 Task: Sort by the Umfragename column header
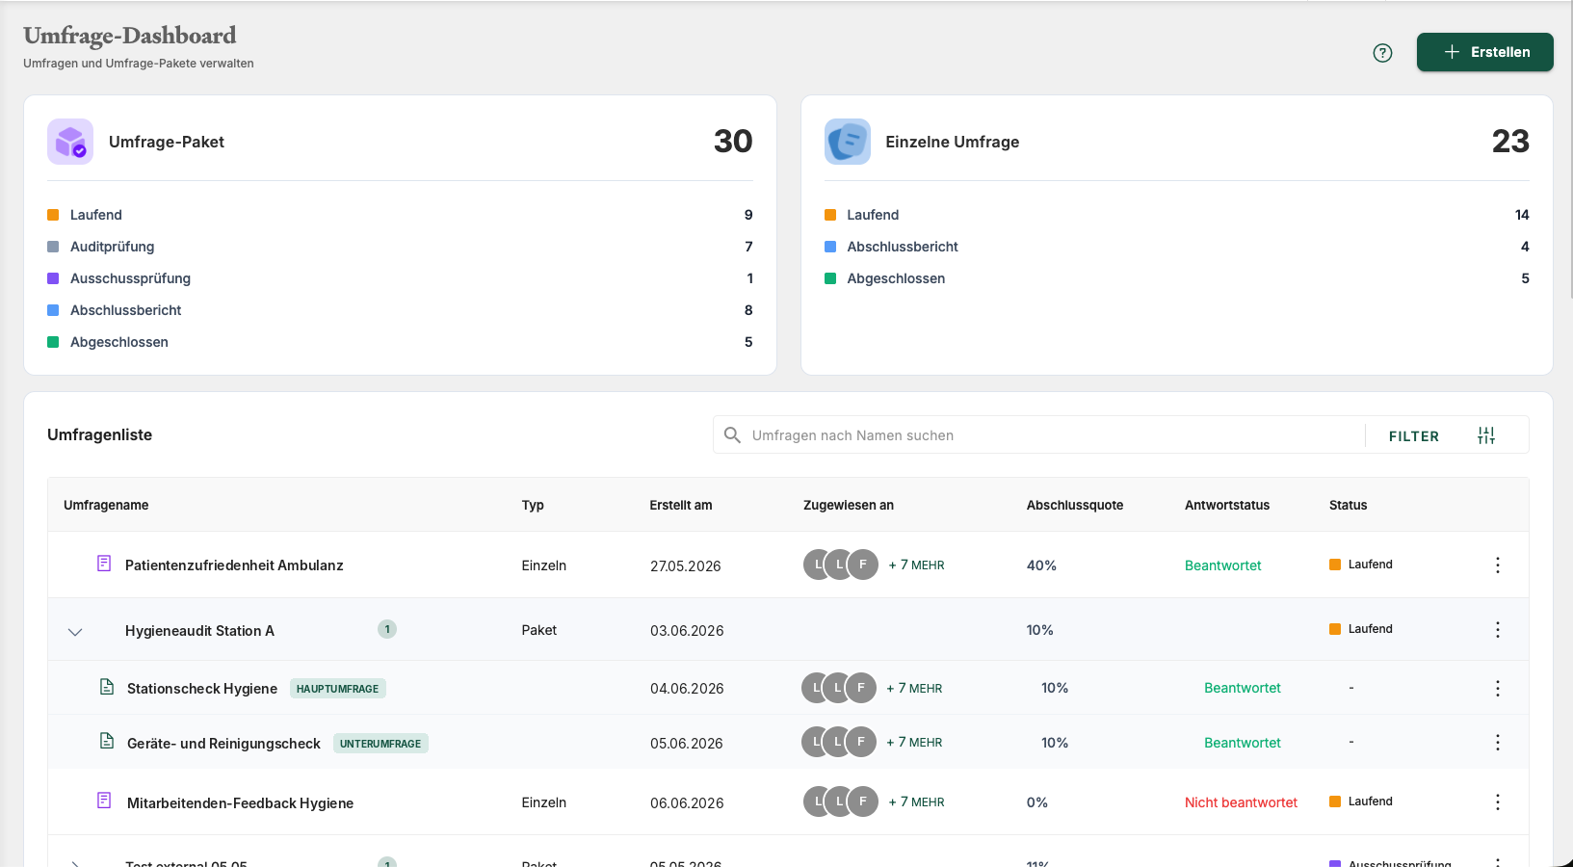coord(106,505)
